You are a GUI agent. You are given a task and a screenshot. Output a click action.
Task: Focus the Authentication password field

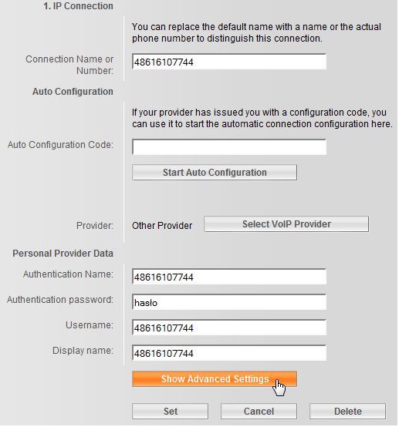(229, 302)
